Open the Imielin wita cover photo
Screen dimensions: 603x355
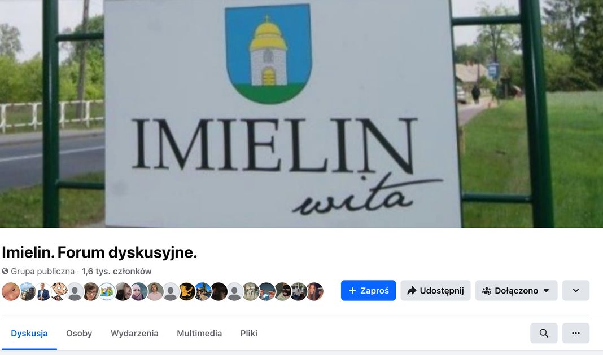pos(301,114)
